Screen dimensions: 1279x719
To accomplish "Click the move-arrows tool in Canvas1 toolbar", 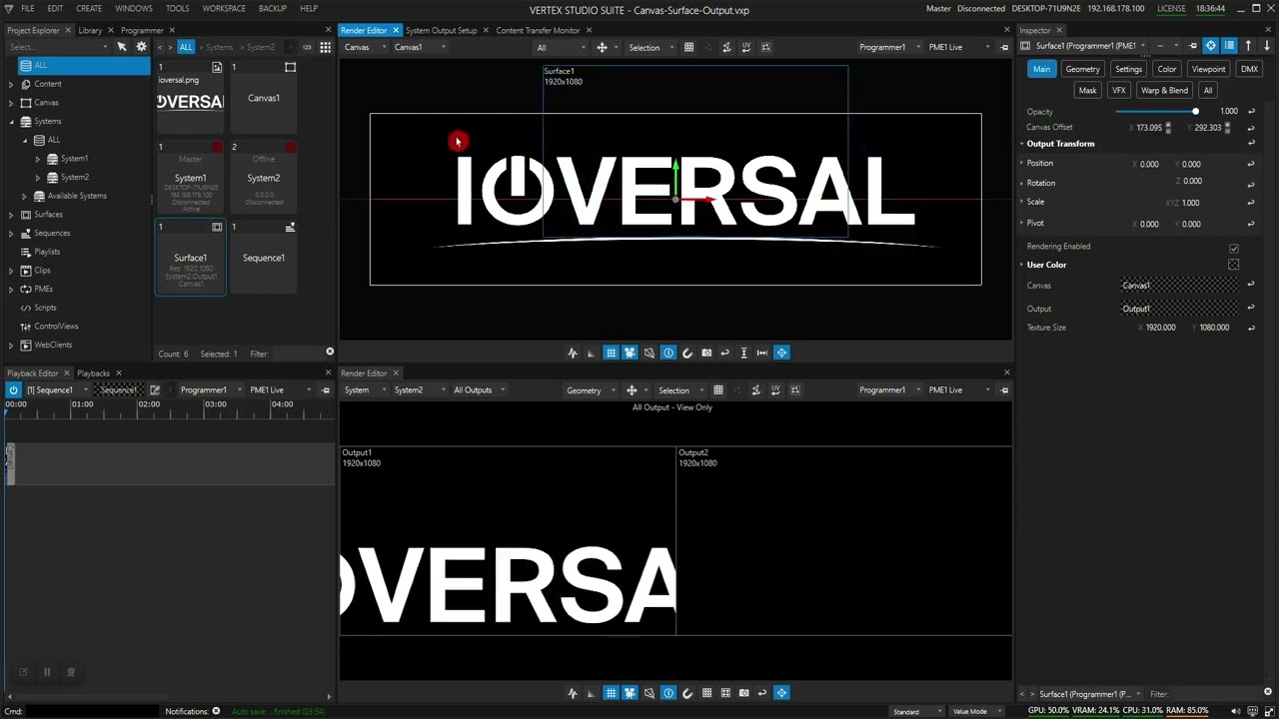I will [x=602, y=47].
